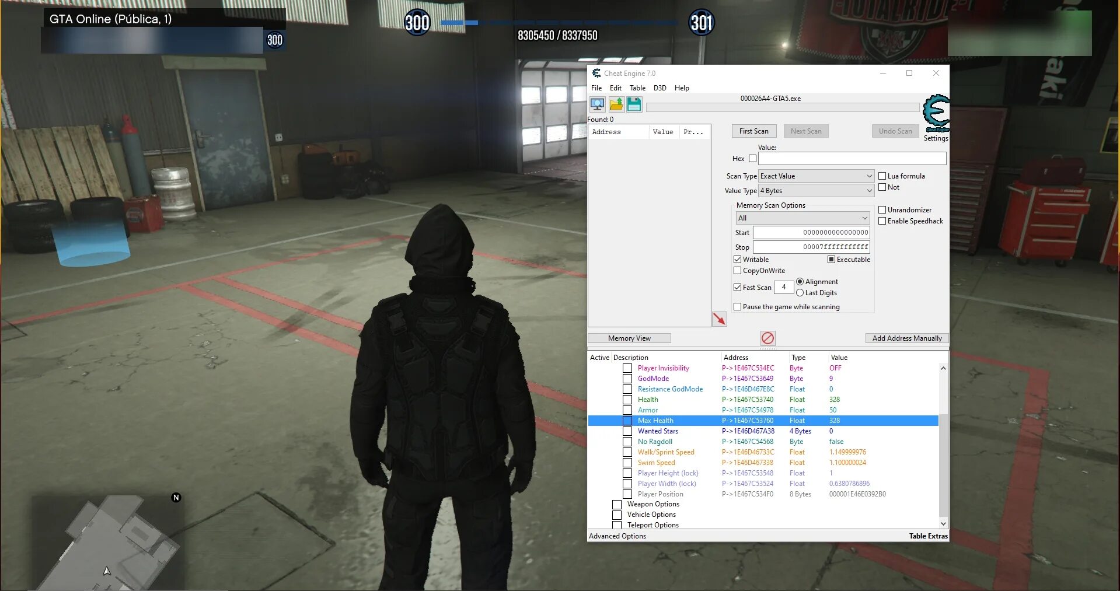
Task: Open the Memory Scan Options All dropdown
Action: tap(803, 218)
